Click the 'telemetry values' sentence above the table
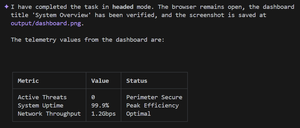Screen dimensions: 300x128 87,40
